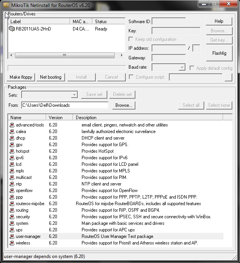
Task: Click the gps package icon
Action: click(12, 145)
